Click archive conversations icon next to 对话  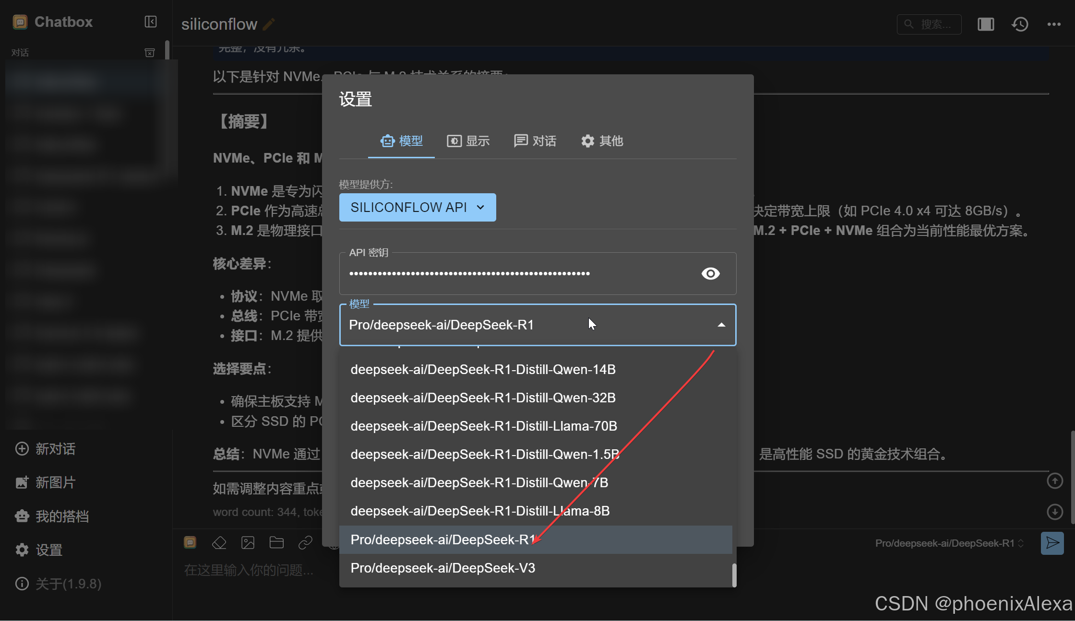click(x=150, y=53)
